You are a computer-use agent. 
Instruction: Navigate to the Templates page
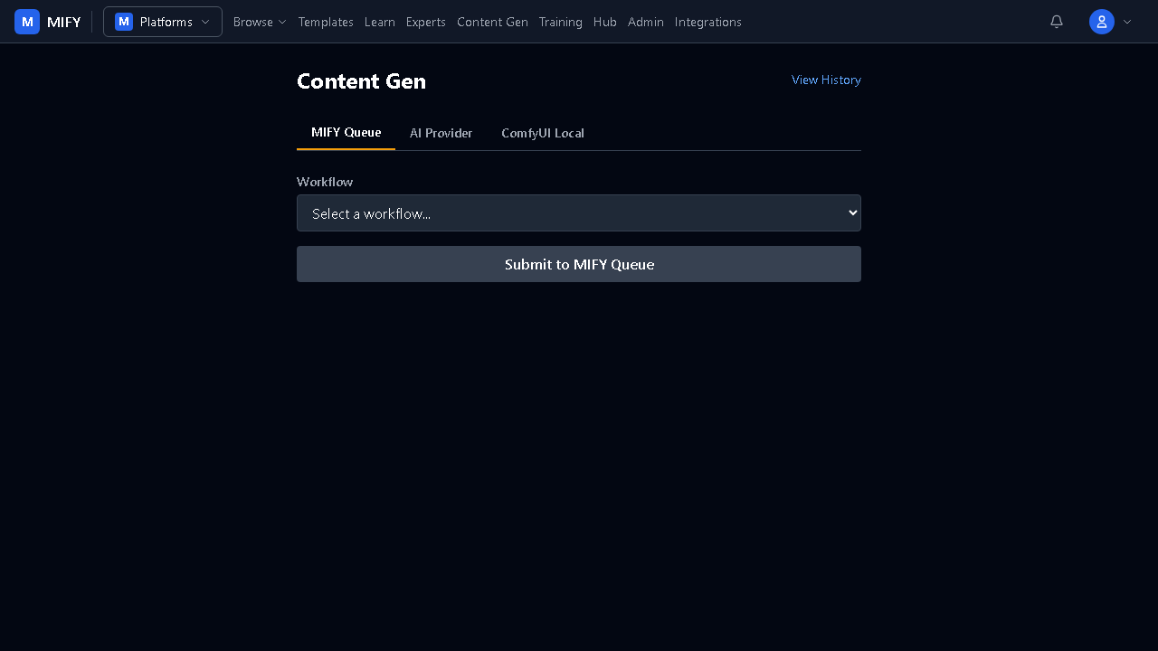(326, 22)
